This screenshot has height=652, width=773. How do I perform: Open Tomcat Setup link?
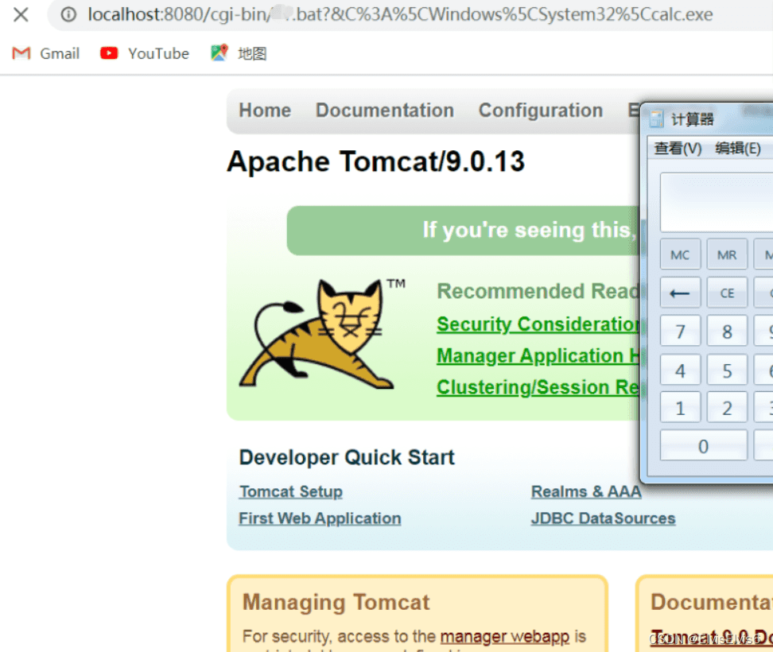[291, 491]
